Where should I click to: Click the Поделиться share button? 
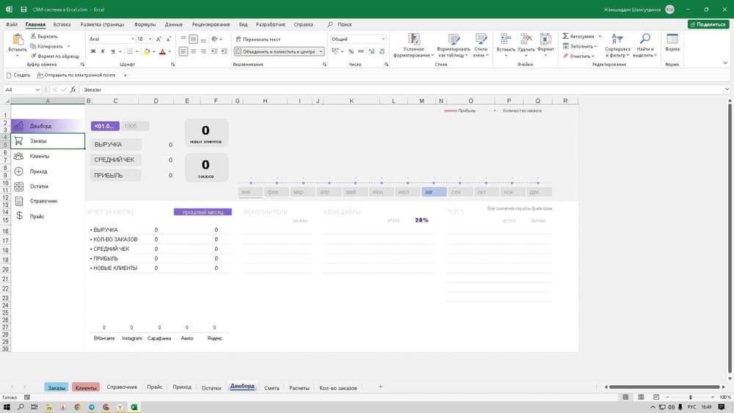pos(708,24)
